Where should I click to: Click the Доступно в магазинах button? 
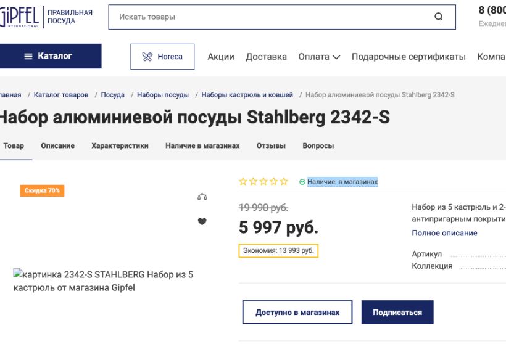pos(297,313)
